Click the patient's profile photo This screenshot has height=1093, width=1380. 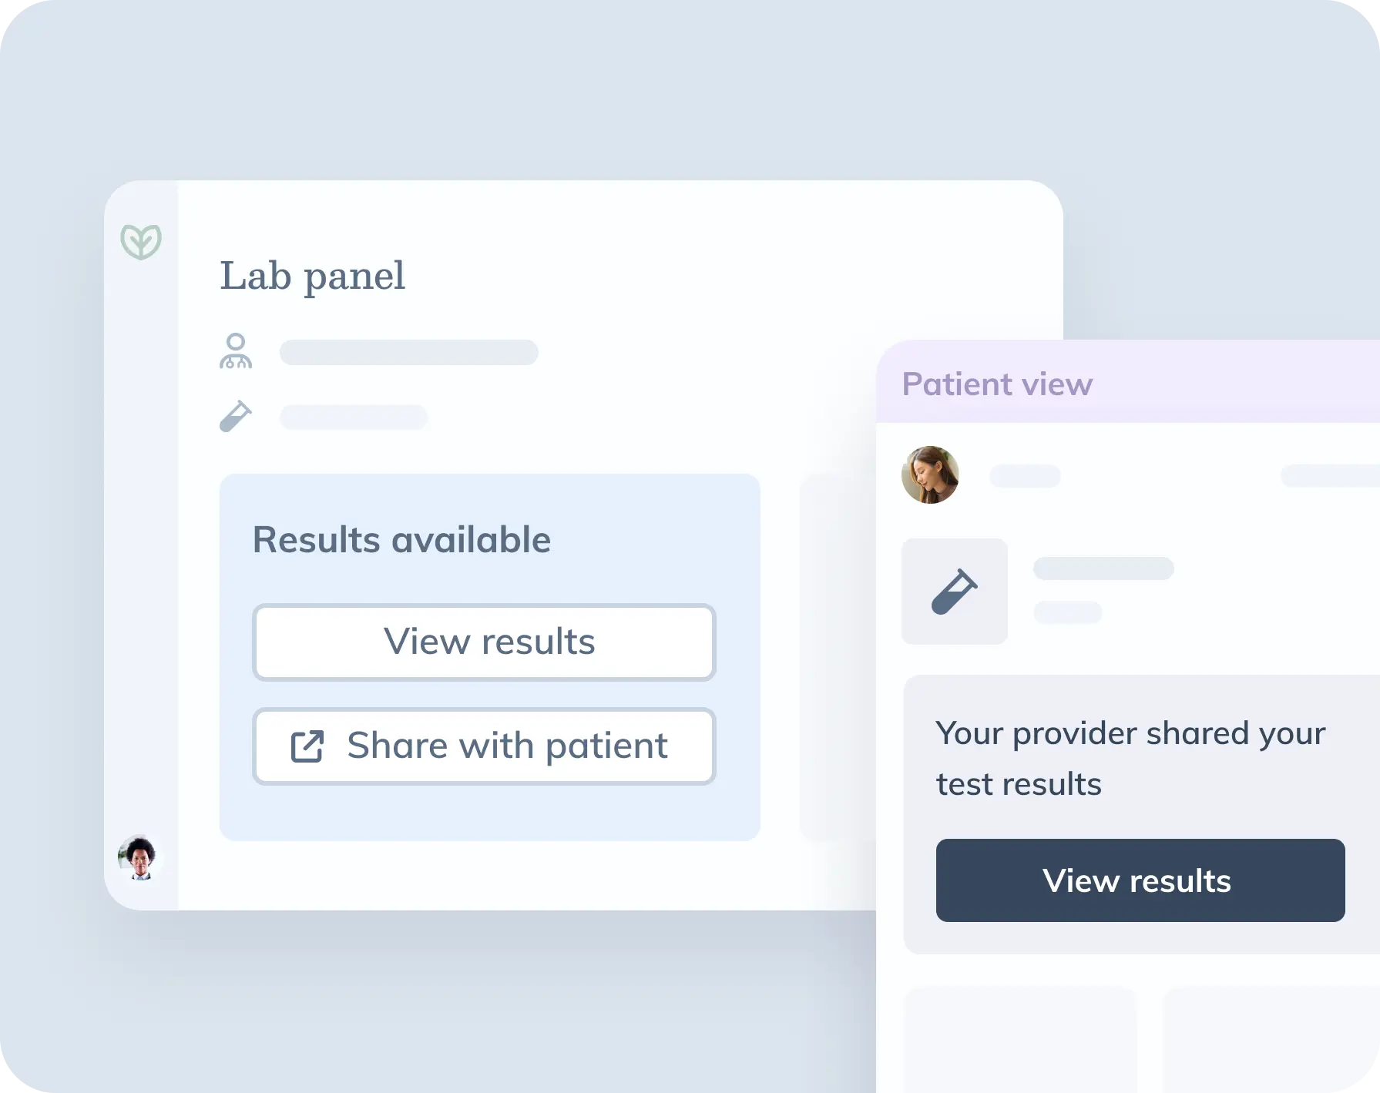pyautogui.click(x=930, y=475)
